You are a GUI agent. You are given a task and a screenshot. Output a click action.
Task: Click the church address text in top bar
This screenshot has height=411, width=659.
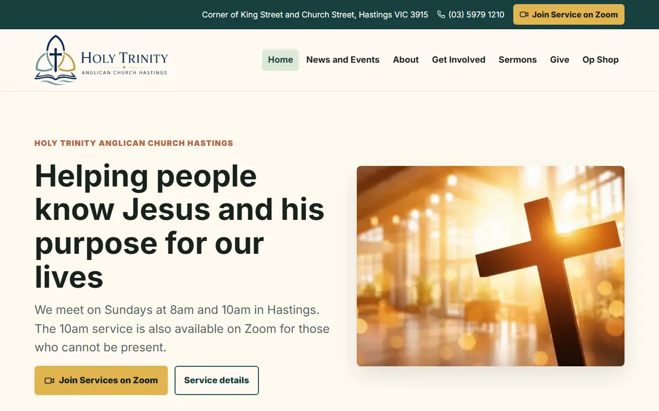click(315, 14)
